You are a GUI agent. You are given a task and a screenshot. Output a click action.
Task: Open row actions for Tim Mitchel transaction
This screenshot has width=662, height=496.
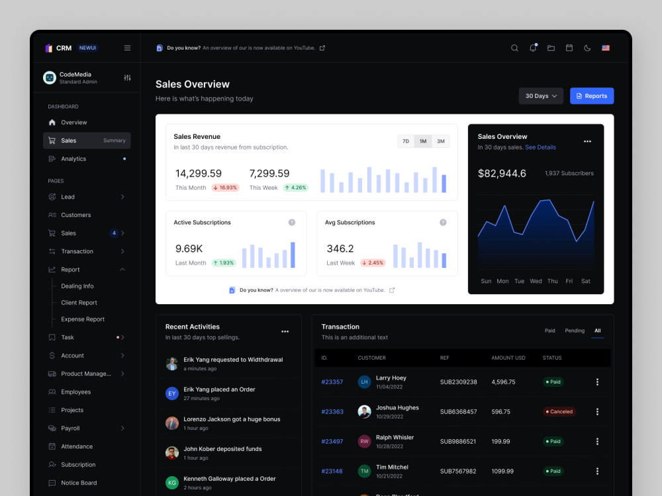tap(597, 471)
